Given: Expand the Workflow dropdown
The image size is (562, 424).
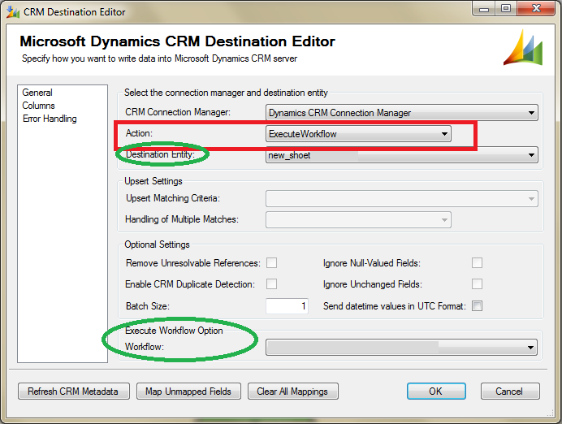Looking at the screenshot, I should point(401,348).
